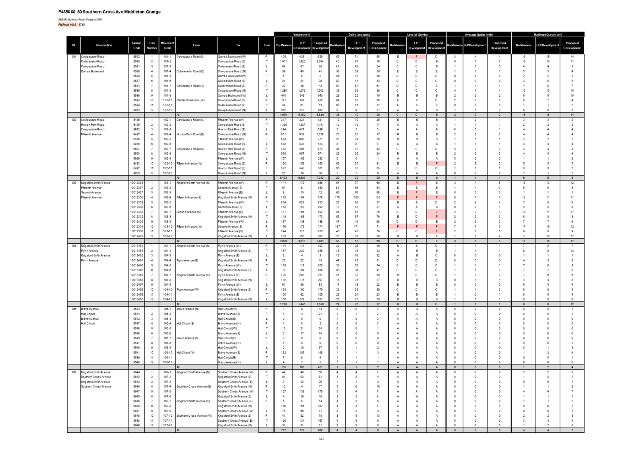Viewport: 642px width, 454px height.
Task: Click movement code '101-12'
Action: click(167, 110)
